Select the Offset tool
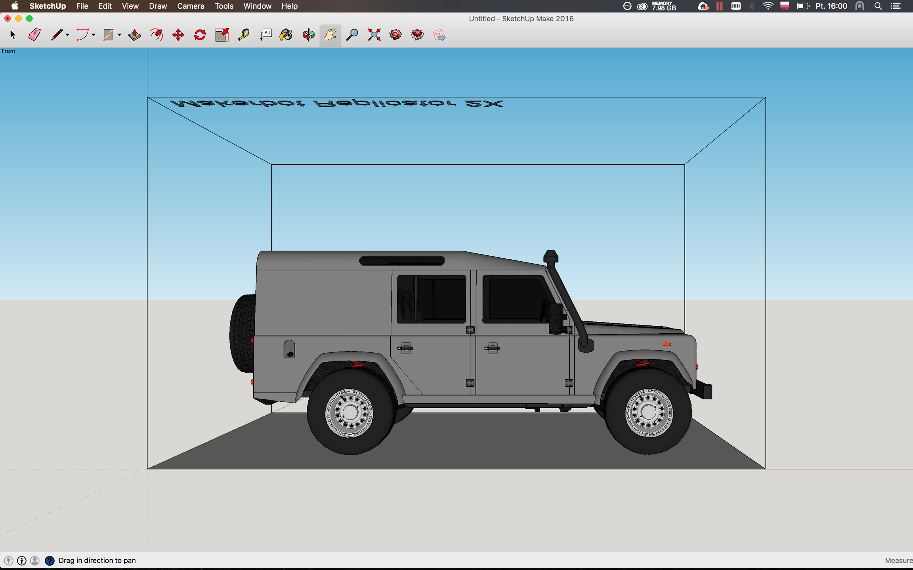The height and width of the screenshot is (570, 913). tap(157, 35)
